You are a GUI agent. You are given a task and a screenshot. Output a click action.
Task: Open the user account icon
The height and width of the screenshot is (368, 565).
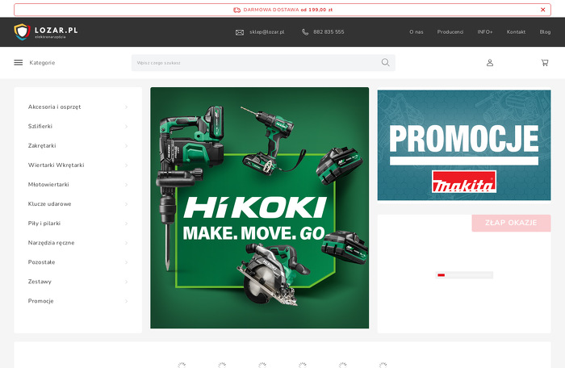tap(490, 63)
